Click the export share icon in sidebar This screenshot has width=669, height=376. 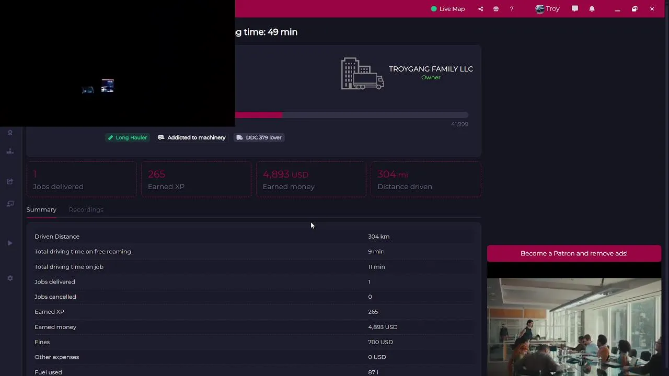pos(10,181)
